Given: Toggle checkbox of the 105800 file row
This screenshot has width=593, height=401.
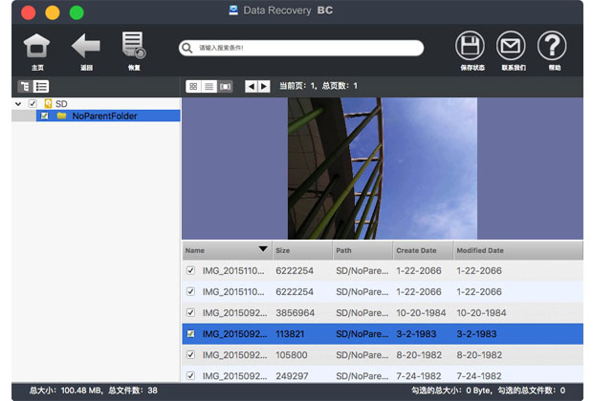Looking at the screenshot, I should [x=190, y=355].
